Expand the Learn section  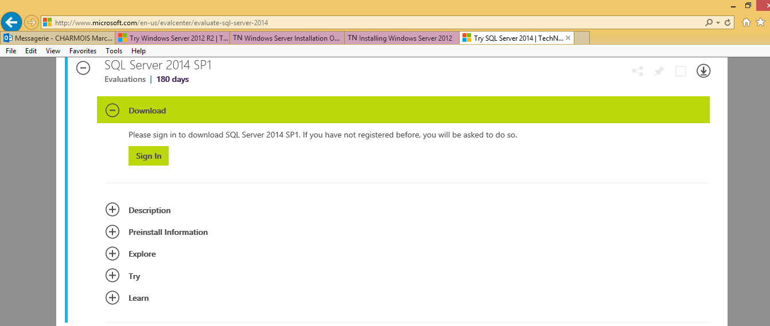pos(112,297)
